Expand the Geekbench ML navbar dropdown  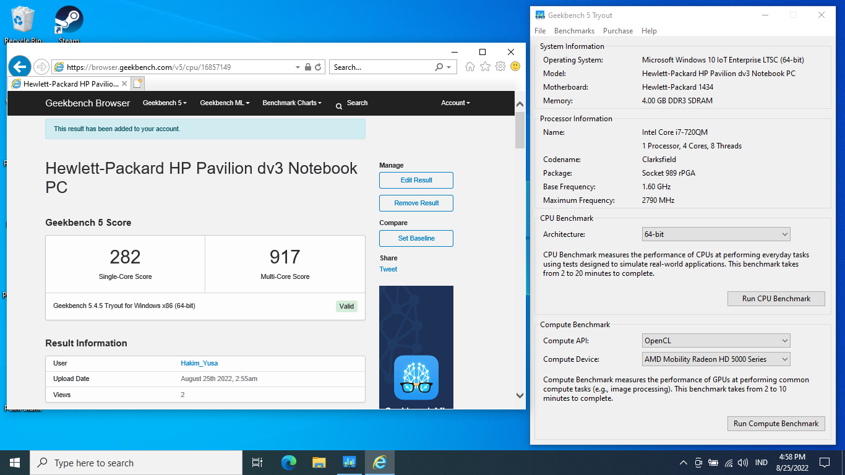coord(225,103)
